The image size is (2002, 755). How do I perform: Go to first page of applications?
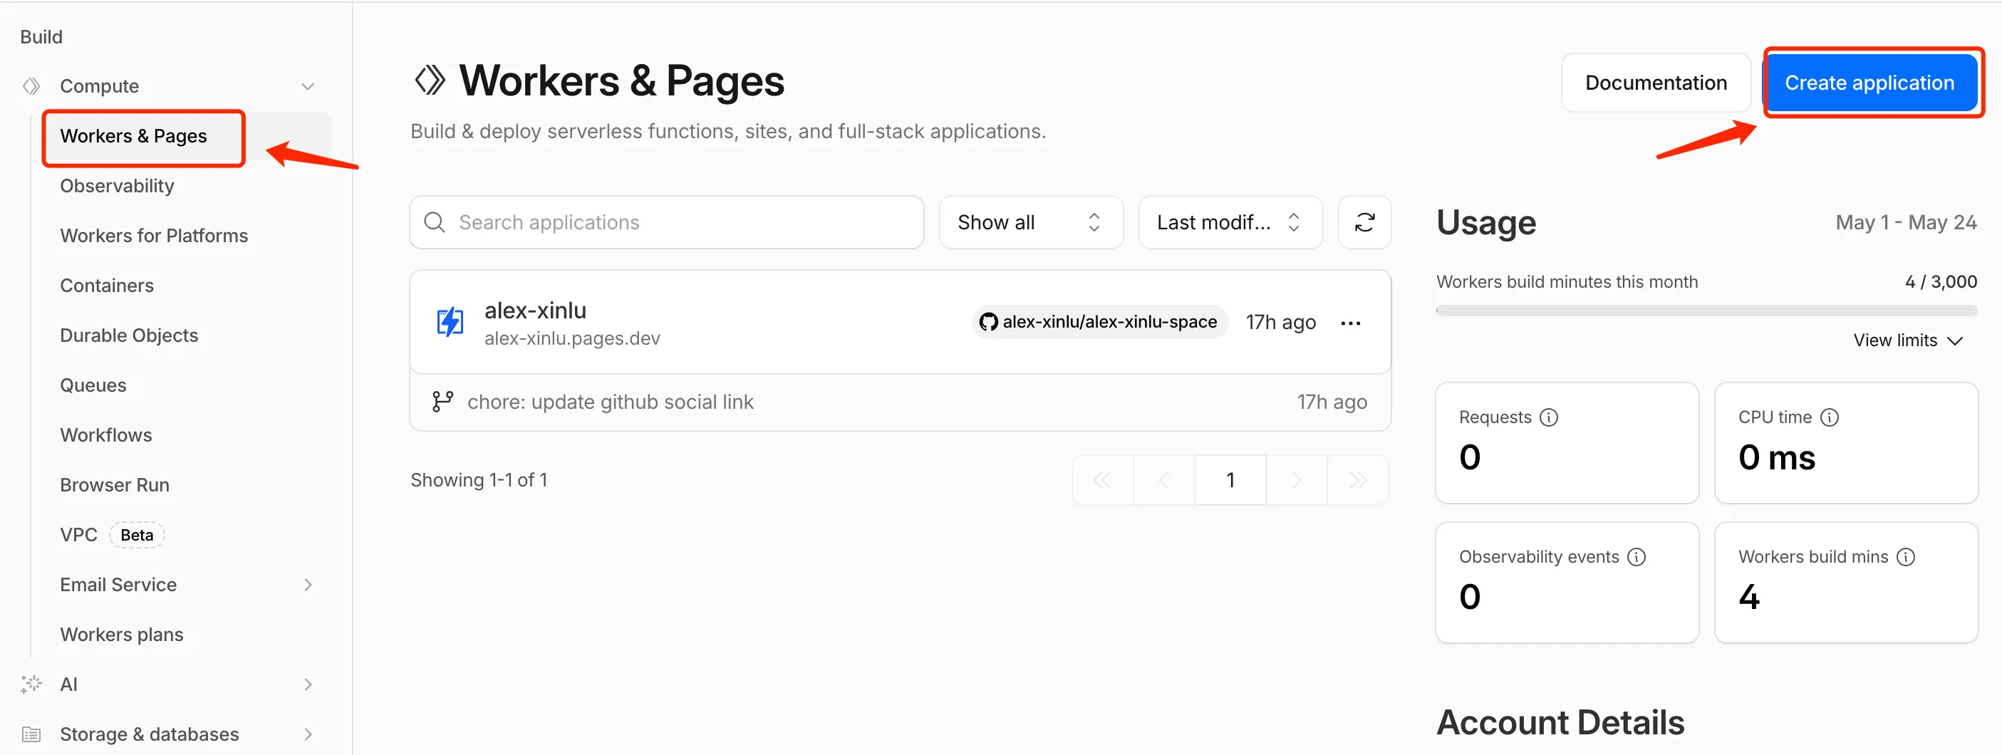(1103, 480)
